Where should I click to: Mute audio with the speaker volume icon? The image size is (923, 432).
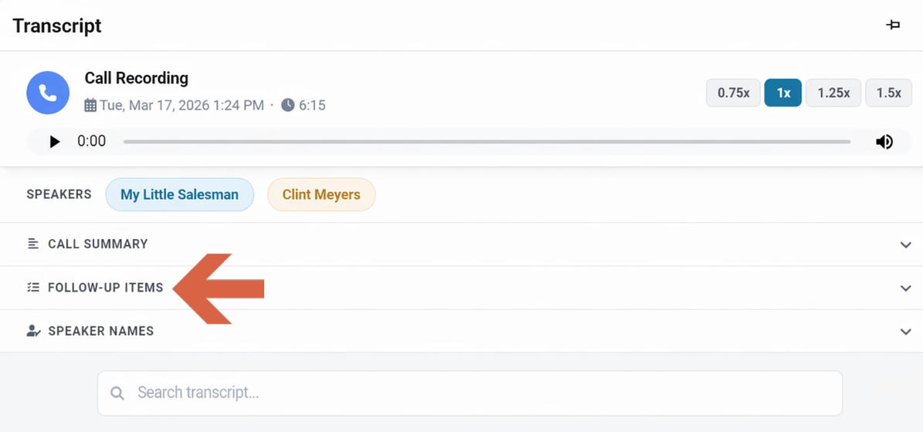pos(884,142)
